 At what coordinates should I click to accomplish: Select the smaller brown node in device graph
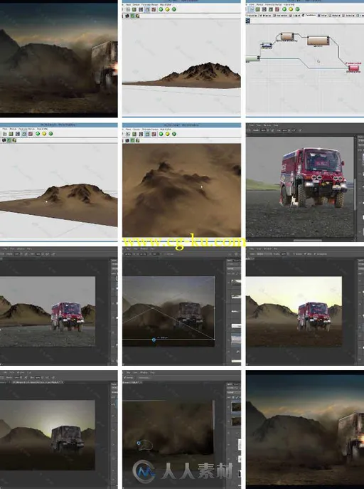[x=287, y=36]
